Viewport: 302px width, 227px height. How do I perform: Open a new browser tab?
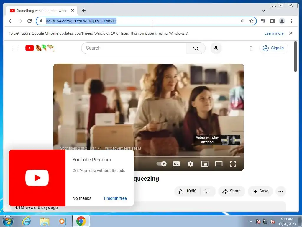(x=83, y=11)
